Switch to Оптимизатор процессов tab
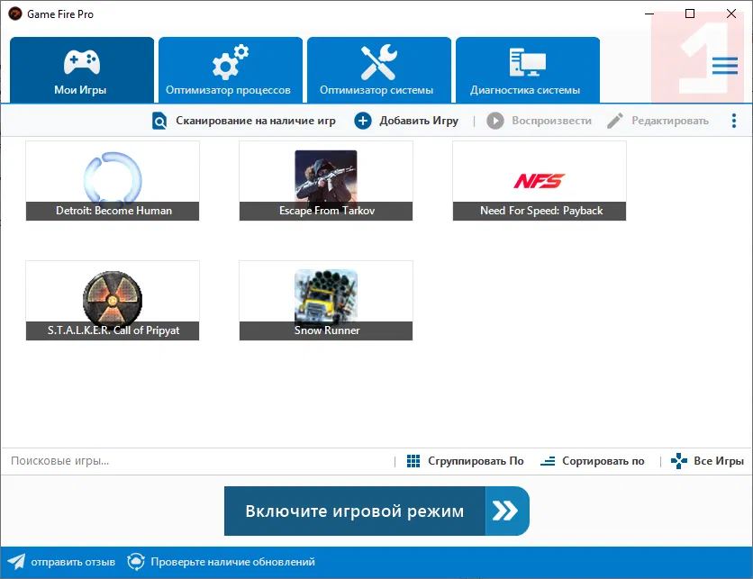The height and width of the screenshot is (579, 753). [x=231, y=70]
